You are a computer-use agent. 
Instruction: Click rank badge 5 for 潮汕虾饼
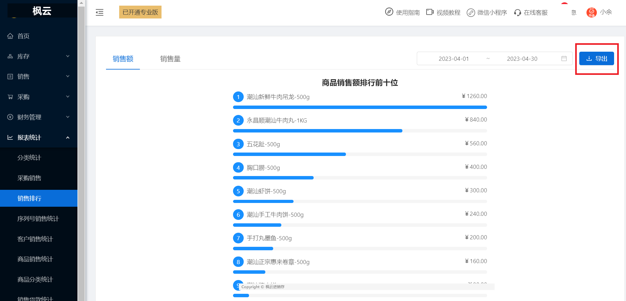(x=238, y=191)
